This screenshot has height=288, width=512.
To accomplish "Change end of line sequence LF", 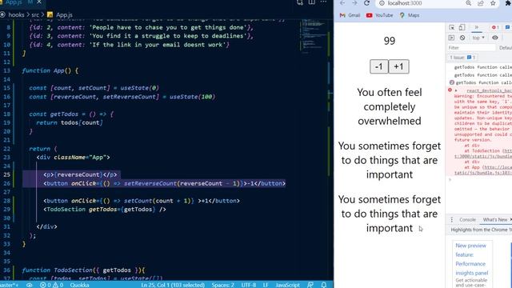I will (266, 285).
